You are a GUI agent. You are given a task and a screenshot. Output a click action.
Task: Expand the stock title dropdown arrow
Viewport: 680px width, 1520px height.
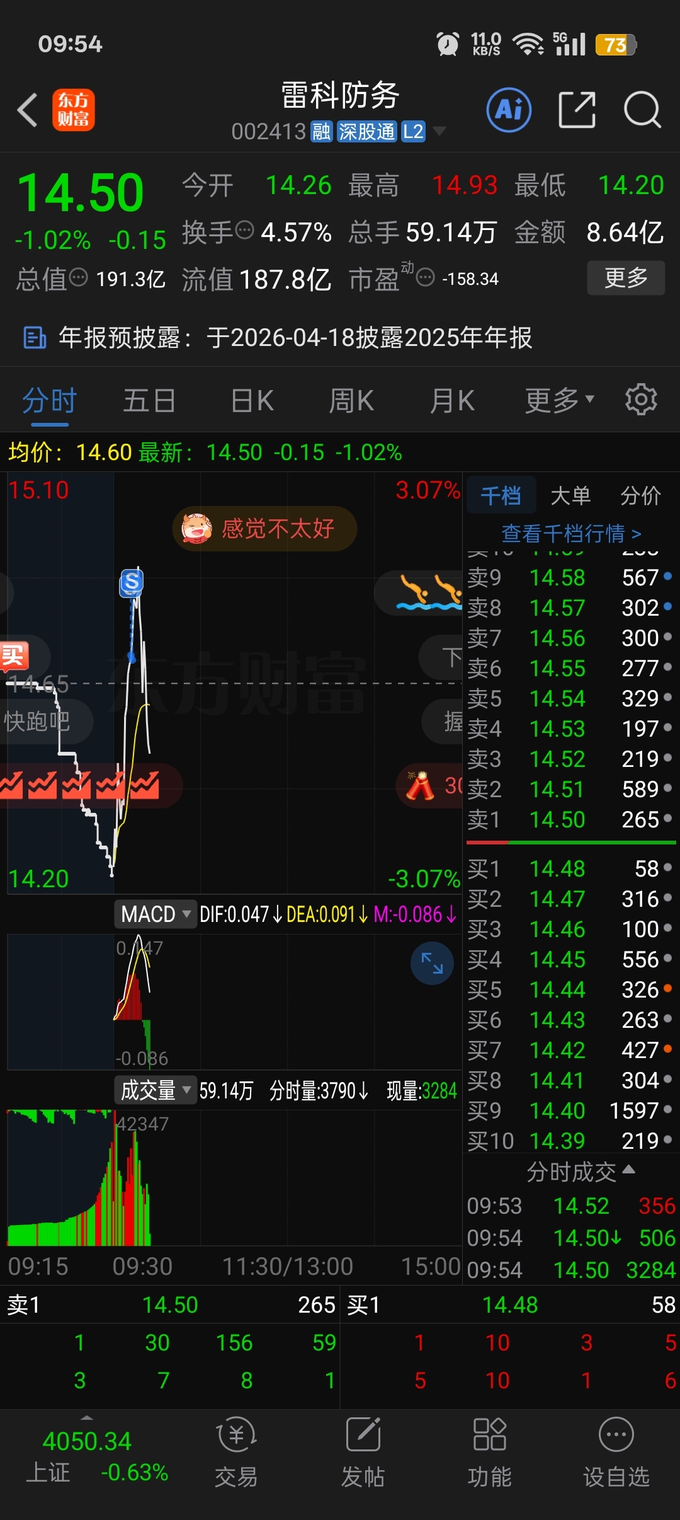(x=439, y=131)
